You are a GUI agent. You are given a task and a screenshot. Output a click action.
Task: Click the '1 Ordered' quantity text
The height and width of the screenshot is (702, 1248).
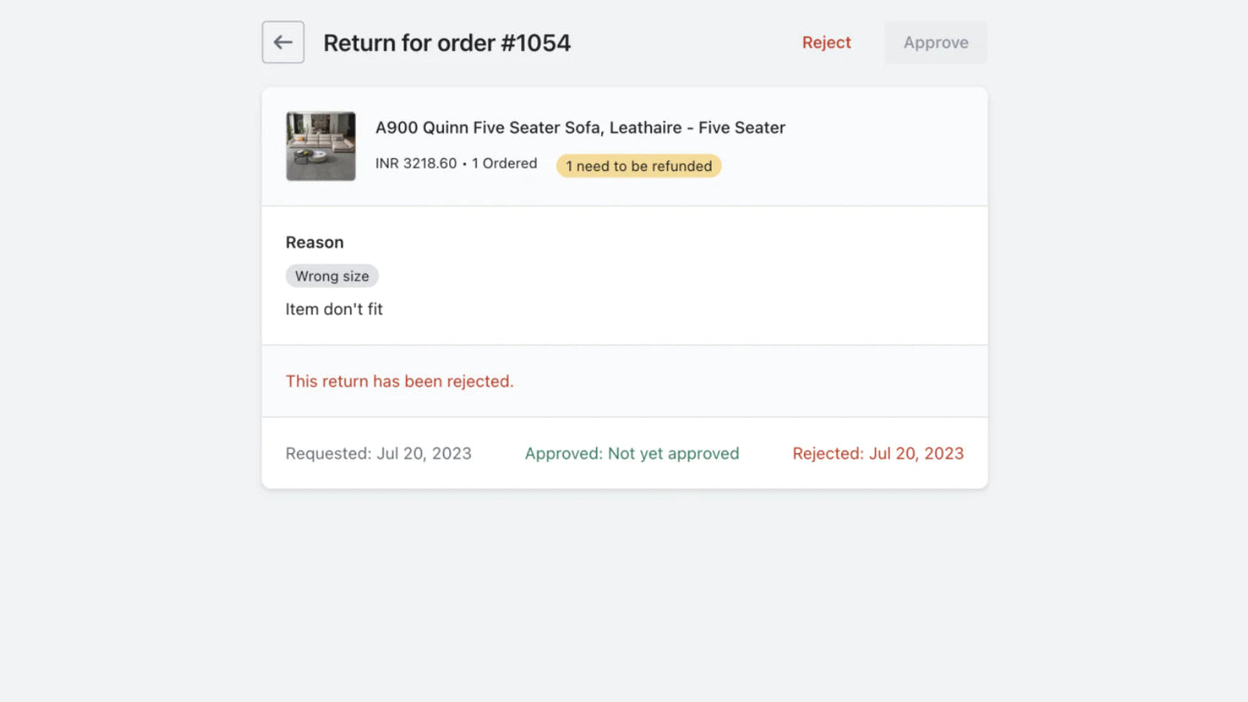point(504,163)
